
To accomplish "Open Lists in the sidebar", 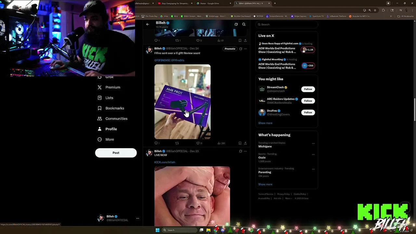I will point(105,98).
